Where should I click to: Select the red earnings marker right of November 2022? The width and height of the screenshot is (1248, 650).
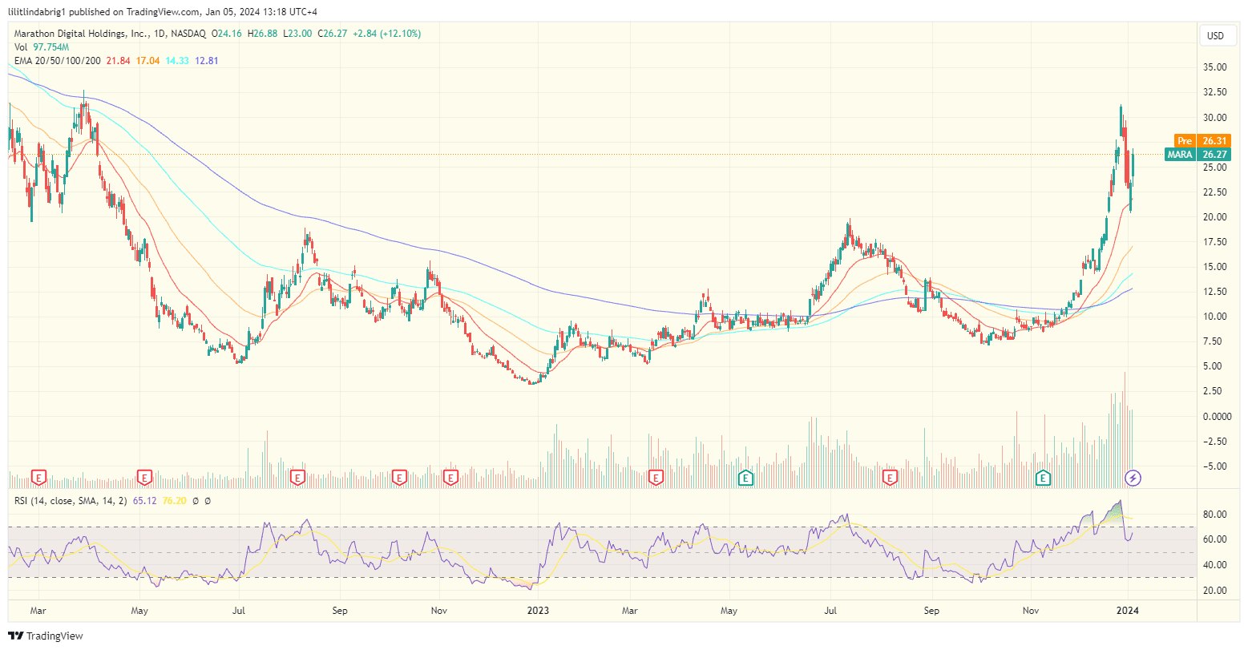click(x=450, y=478)
